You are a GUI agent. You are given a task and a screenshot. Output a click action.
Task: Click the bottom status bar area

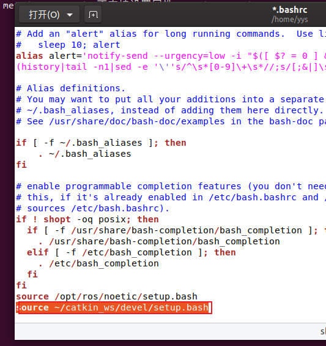171,332
